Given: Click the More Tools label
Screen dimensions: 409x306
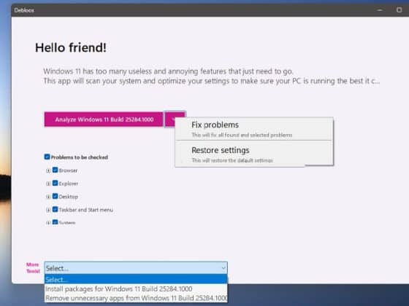Looking at the screenshot, I should coord(33,268).
